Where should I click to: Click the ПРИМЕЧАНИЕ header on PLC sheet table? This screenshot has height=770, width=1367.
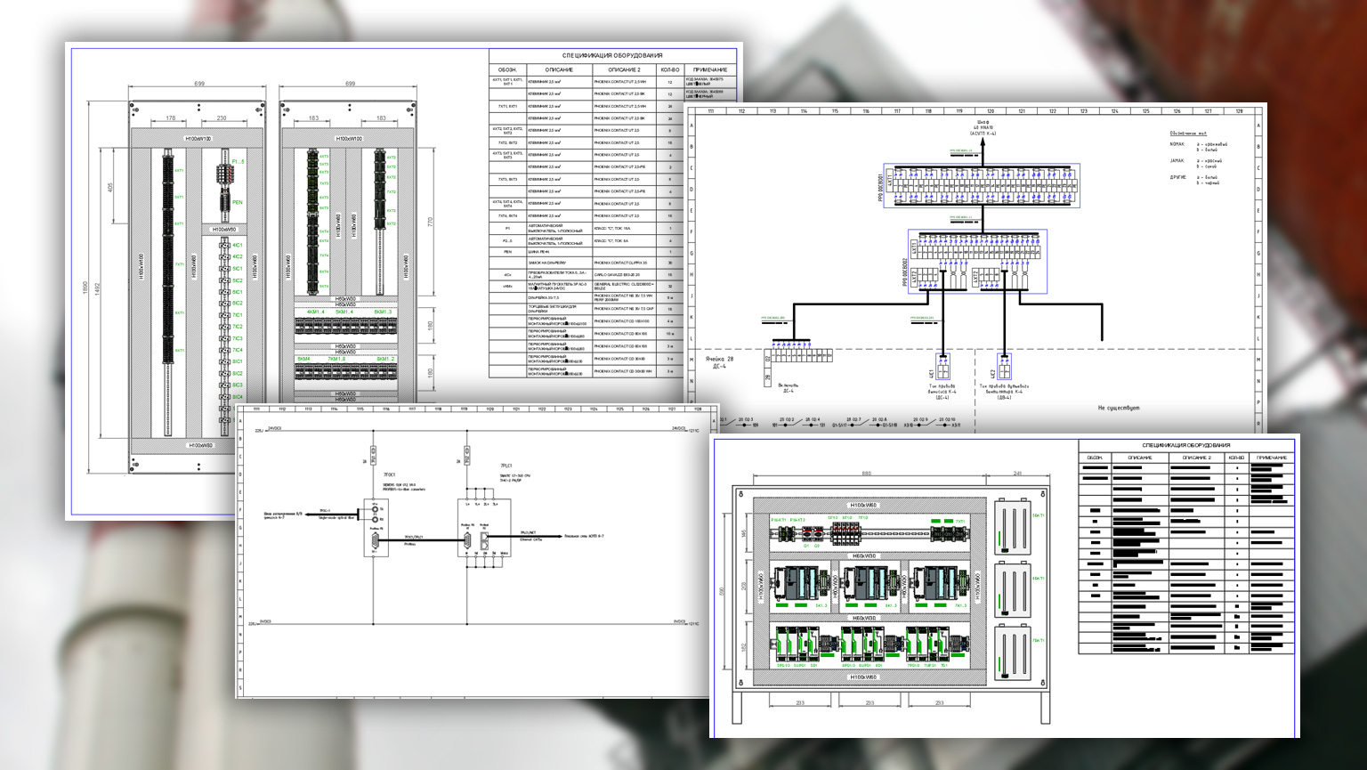point(1272,458)
